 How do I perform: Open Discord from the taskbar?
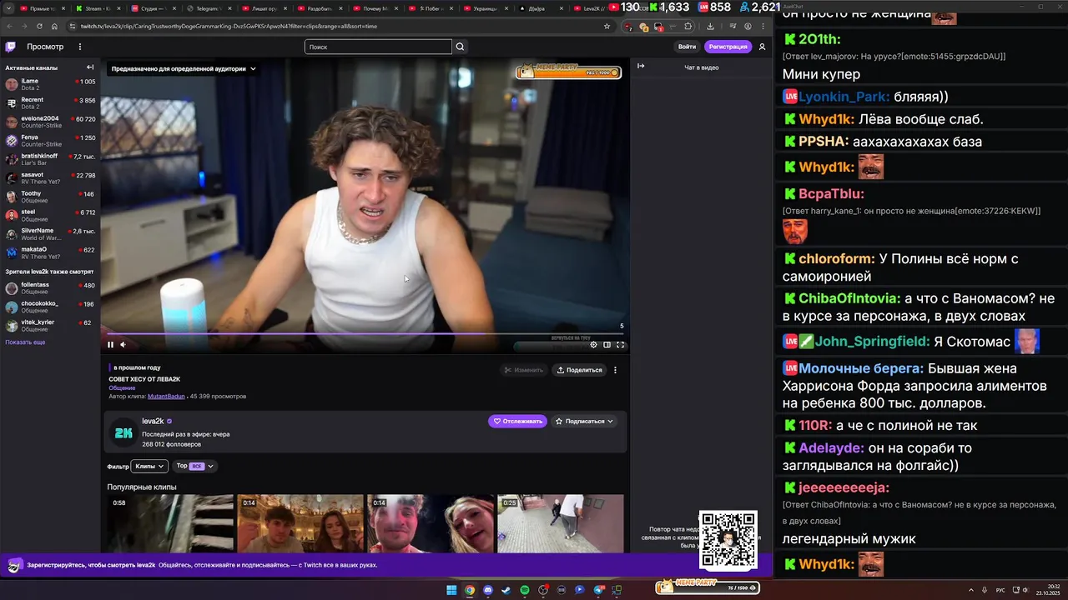488,590
